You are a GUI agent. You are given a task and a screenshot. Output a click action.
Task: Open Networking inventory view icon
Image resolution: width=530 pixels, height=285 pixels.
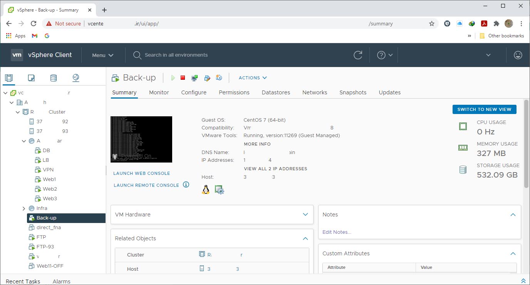pyautogui.click(x=76, y=78)
